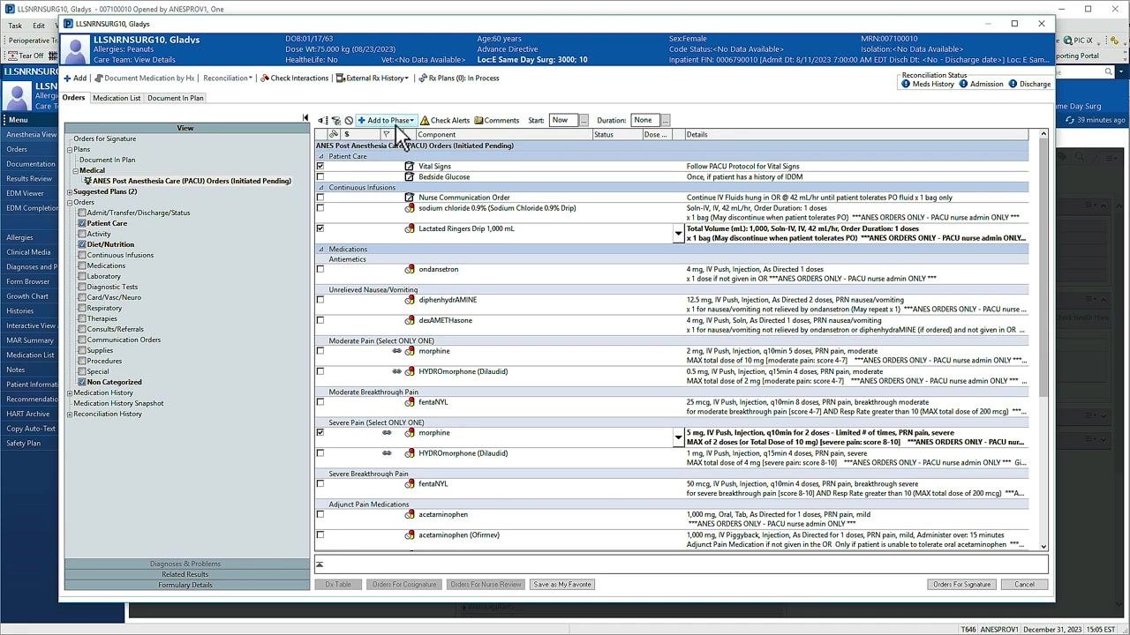
Task: Open Check Interactions tool
Action: click(294, 78)
